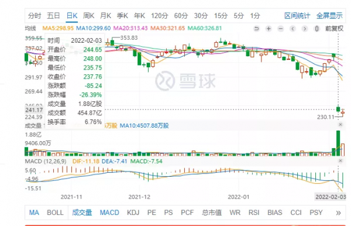
Task: Select the 年K chart tab
Action: click(139, 16)
